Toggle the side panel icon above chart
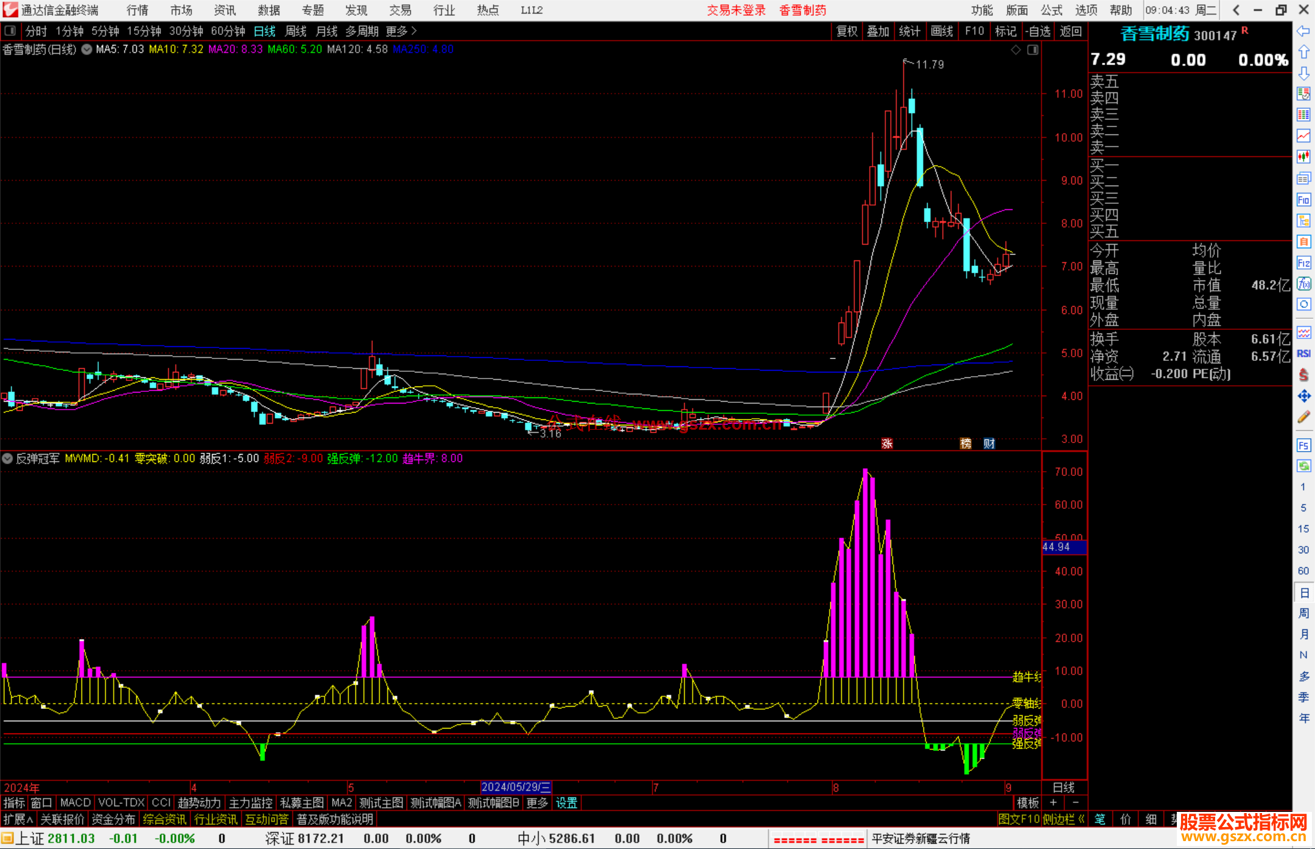The image size is (1315, 849). click(x=1033, y=50)
